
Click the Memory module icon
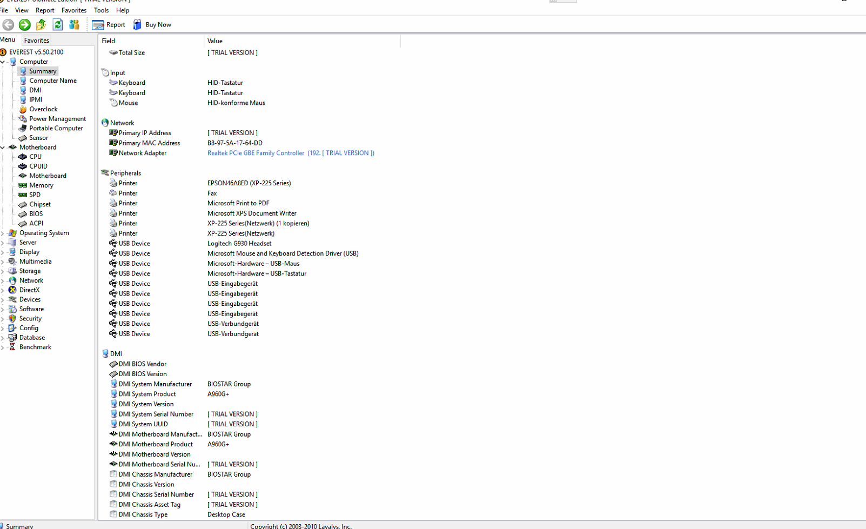(x=23, y=185)
